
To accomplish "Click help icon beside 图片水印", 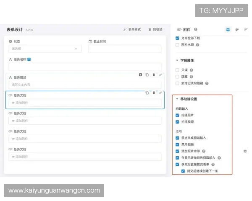I will (x=197, y=45).
